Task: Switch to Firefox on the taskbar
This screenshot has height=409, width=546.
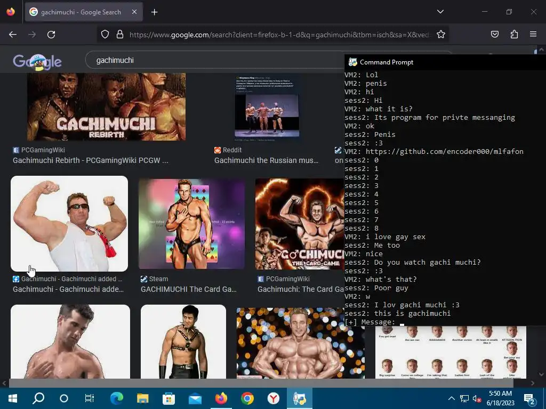Action: click(x=221, y=398)
